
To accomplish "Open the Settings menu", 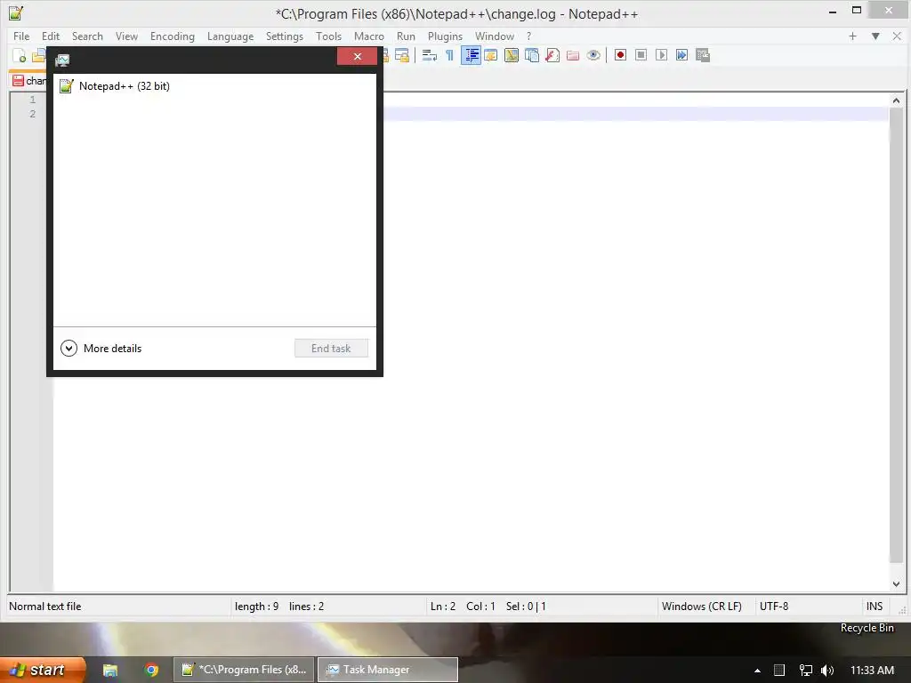I will (x=285, y=36).
